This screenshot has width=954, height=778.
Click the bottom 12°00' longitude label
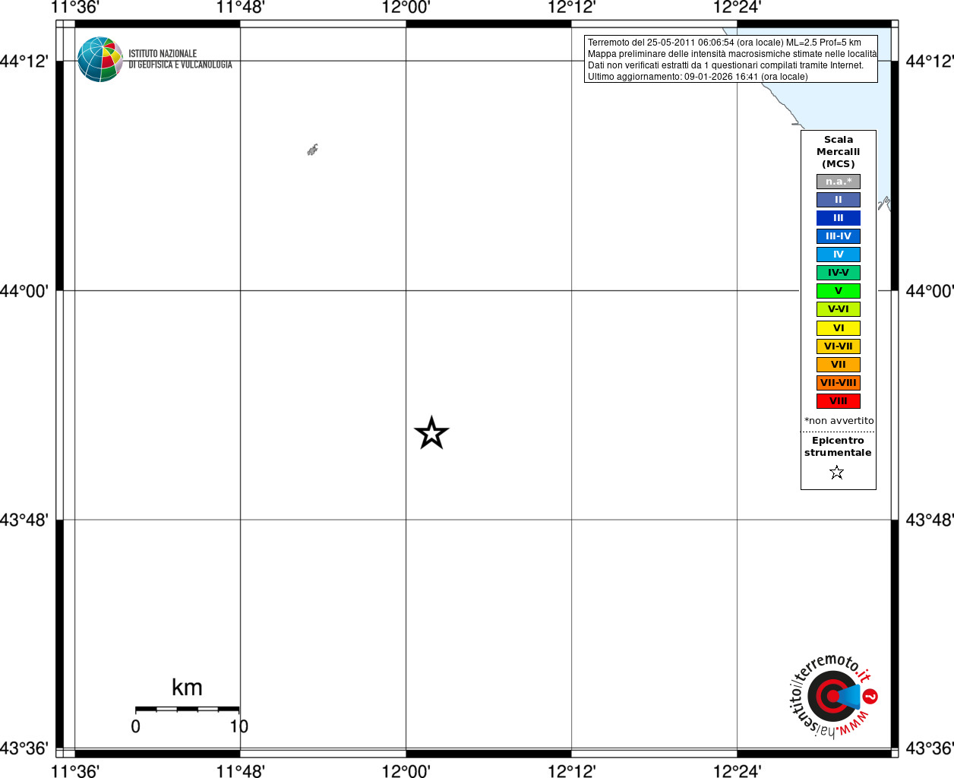pyautogui.click(x=406, y=771)
